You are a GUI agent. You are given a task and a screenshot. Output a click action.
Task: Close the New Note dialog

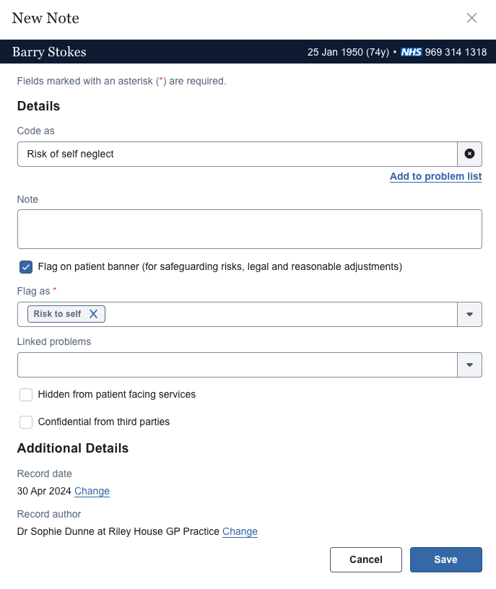click(x=472, y=18)
